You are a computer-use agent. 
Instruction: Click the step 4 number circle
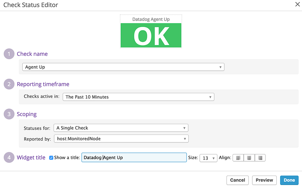coord(9,157)
